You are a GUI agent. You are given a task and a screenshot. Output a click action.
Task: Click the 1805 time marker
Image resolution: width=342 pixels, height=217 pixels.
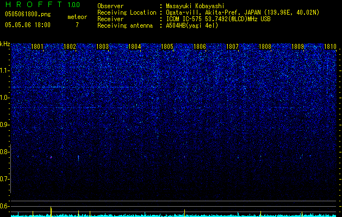click(x=167, y=47)
